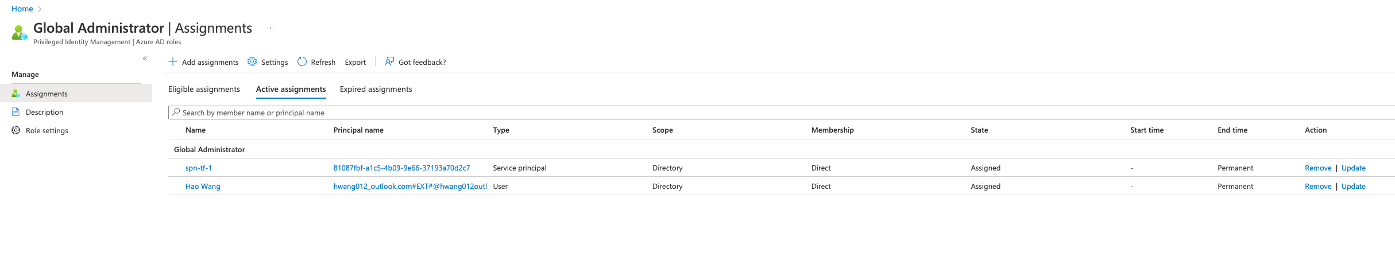The height and width of the screenshot is (275, 1395).
Task: Remove the spn-tf-1 assignment
Action: point(1318,168)
